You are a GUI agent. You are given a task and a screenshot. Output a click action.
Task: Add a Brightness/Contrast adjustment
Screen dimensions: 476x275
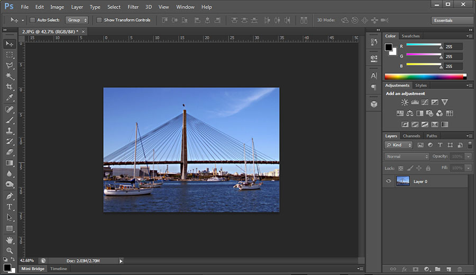click(x=405, y=102)
